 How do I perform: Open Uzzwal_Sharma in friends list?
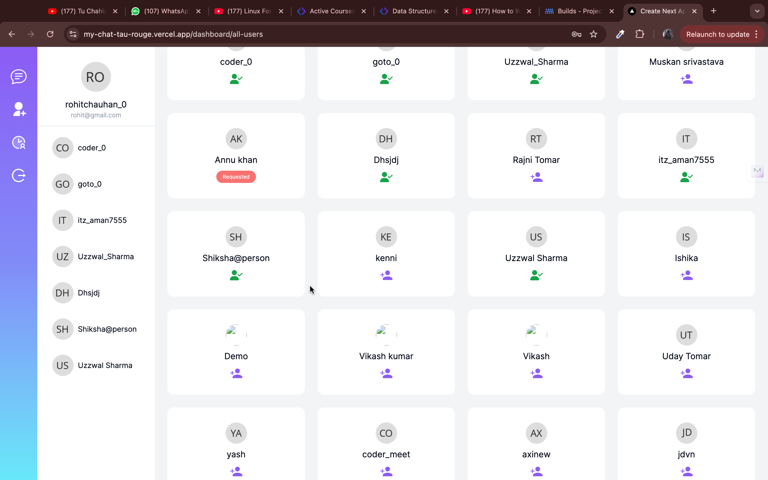pyautogui.click(x=96, y=257)
